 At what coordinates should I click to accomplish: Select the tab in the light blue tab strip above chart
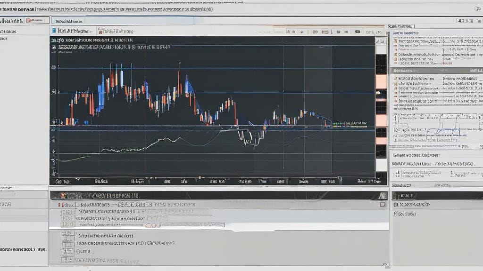tap(68, 21)
